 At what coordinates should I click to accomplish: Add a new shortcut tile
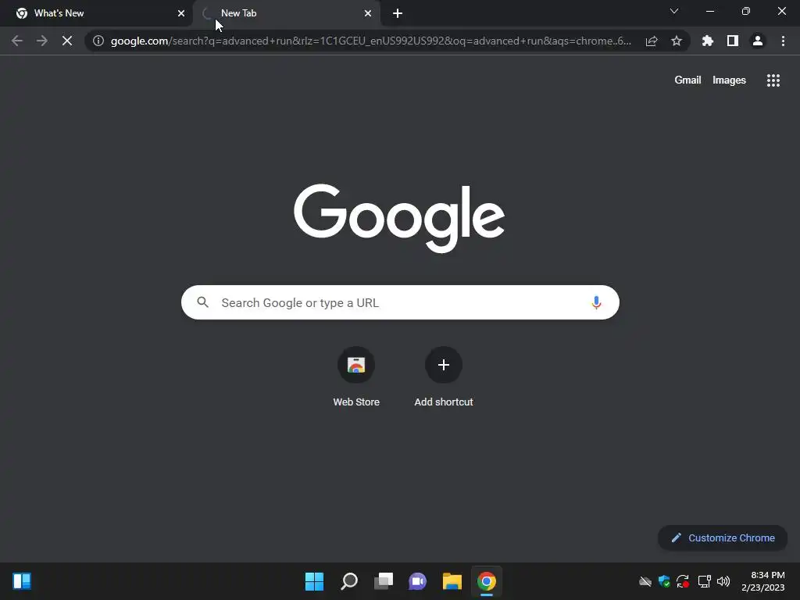click(x=444, y=377)
